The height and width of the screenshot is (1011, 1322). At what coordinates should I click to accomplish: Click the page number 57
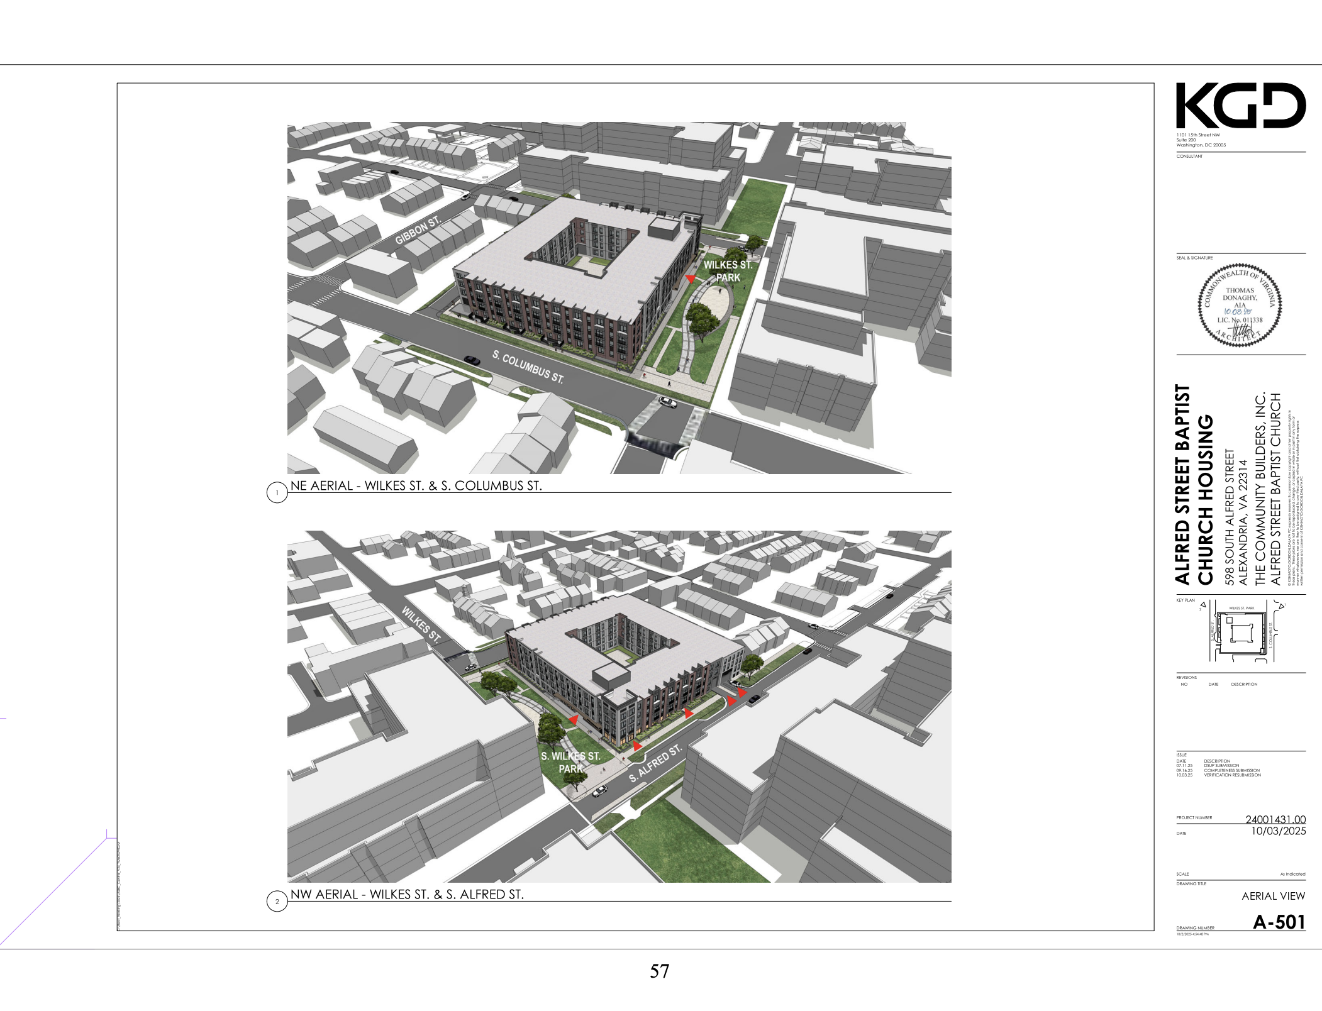point(659,971)
